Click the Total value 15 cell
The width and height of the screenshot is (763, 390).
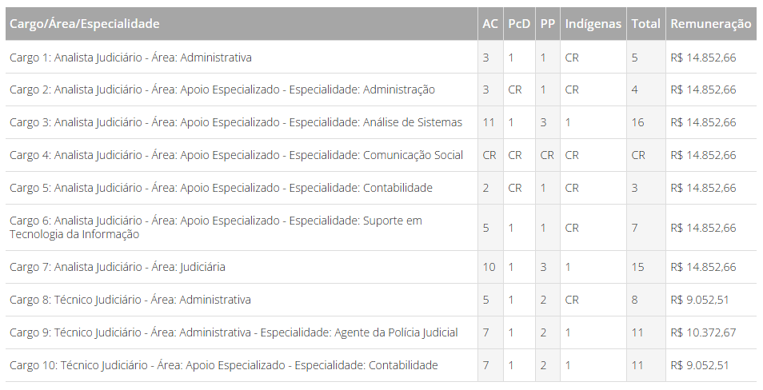point(645,267)
